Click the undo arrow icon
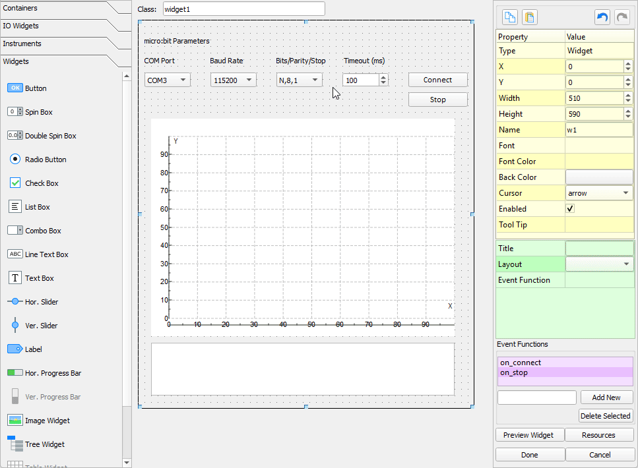638x468 pixels. click(602, 17)
